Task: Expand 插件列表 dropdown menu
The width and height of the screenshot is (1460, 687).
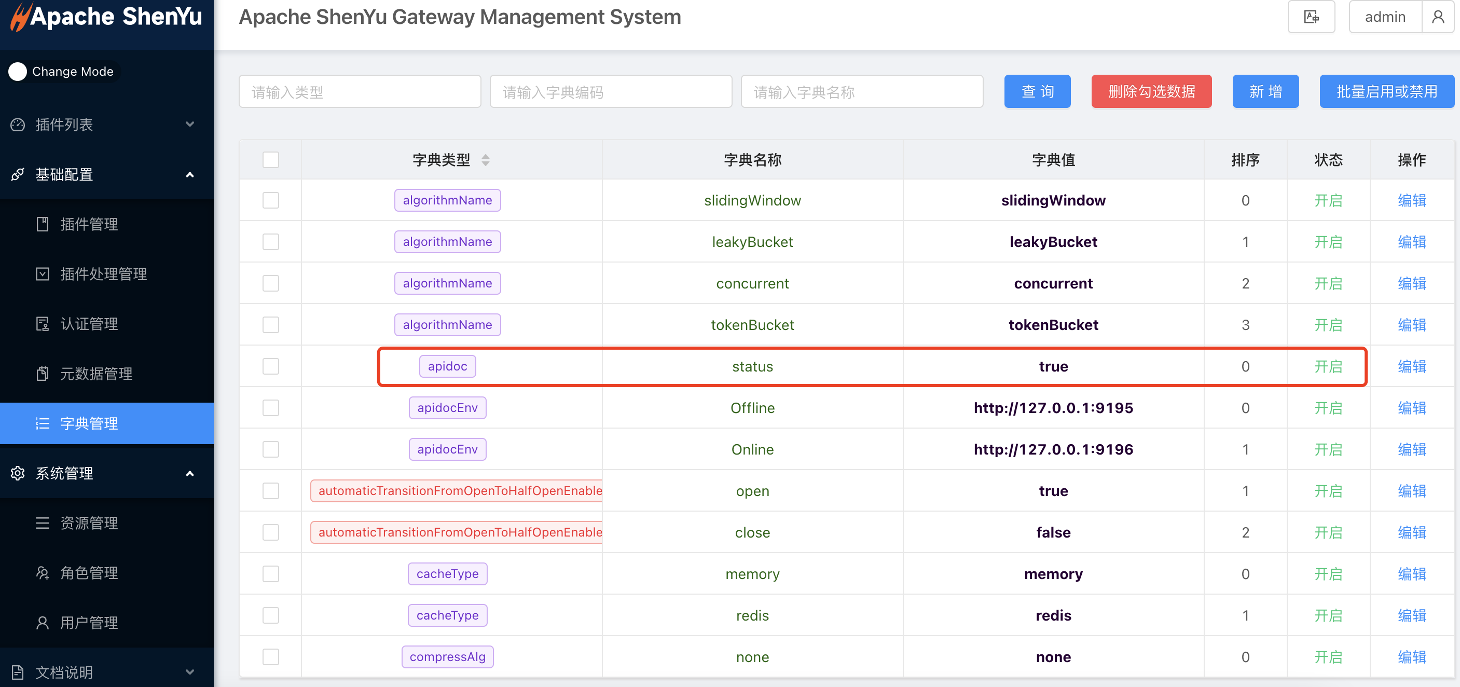Action: pos(106,124)
